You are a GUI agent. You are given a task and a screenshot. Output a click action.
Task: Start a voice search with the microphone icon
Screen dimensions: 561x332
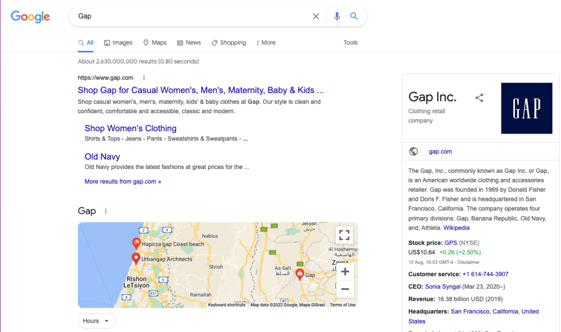tap(337, 16)
